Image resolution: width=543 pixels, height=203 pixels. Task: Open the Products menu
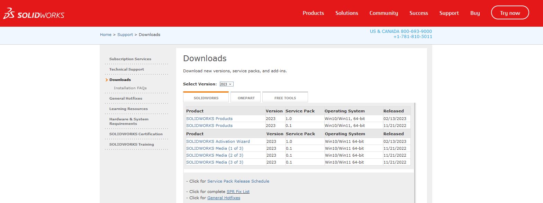pos(313,13)
